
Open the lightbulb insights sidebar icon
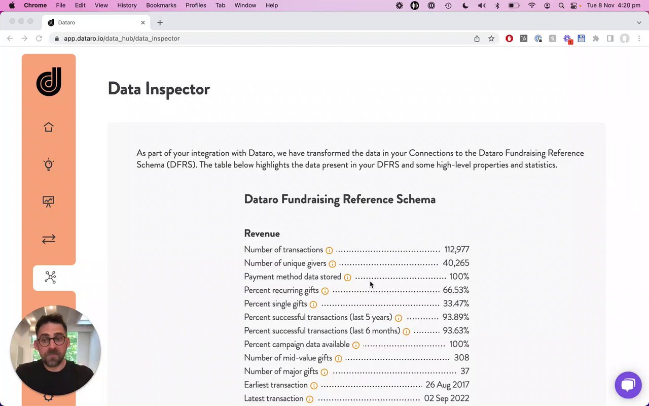point(49,164)
